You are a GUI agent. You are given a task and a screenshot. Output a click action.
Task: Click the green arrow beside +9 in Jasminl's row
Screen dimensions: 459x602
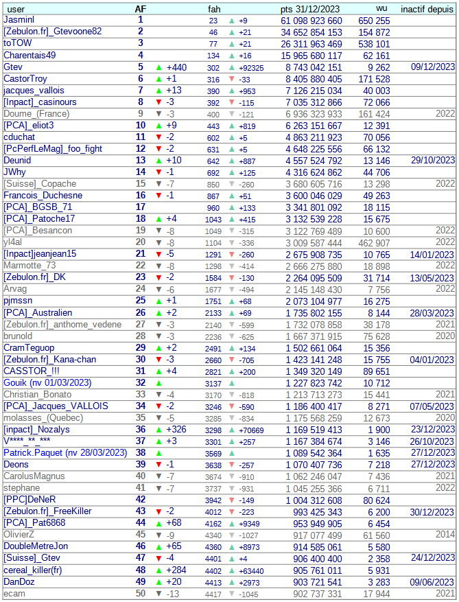click(x=231, y=21)
